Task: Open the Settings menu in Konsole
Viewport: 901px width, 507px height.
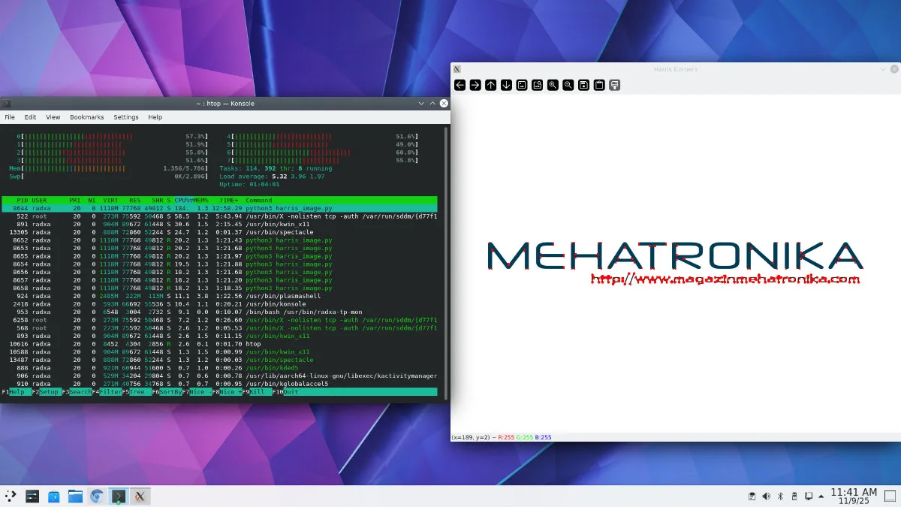Action: 126,117
